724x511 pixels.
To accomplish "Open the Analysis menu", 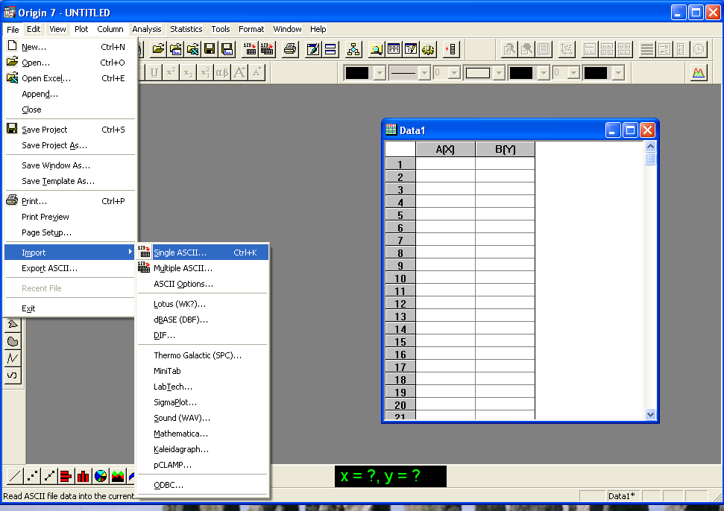I will tap(147, 29).
